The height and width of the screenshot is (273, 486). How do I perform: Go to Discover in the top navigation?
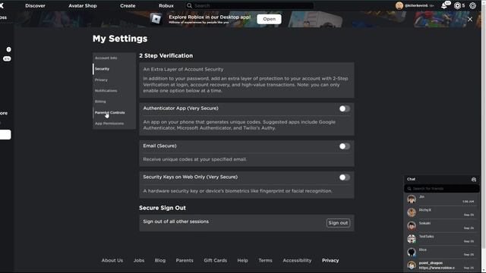(x=36, y=5)
